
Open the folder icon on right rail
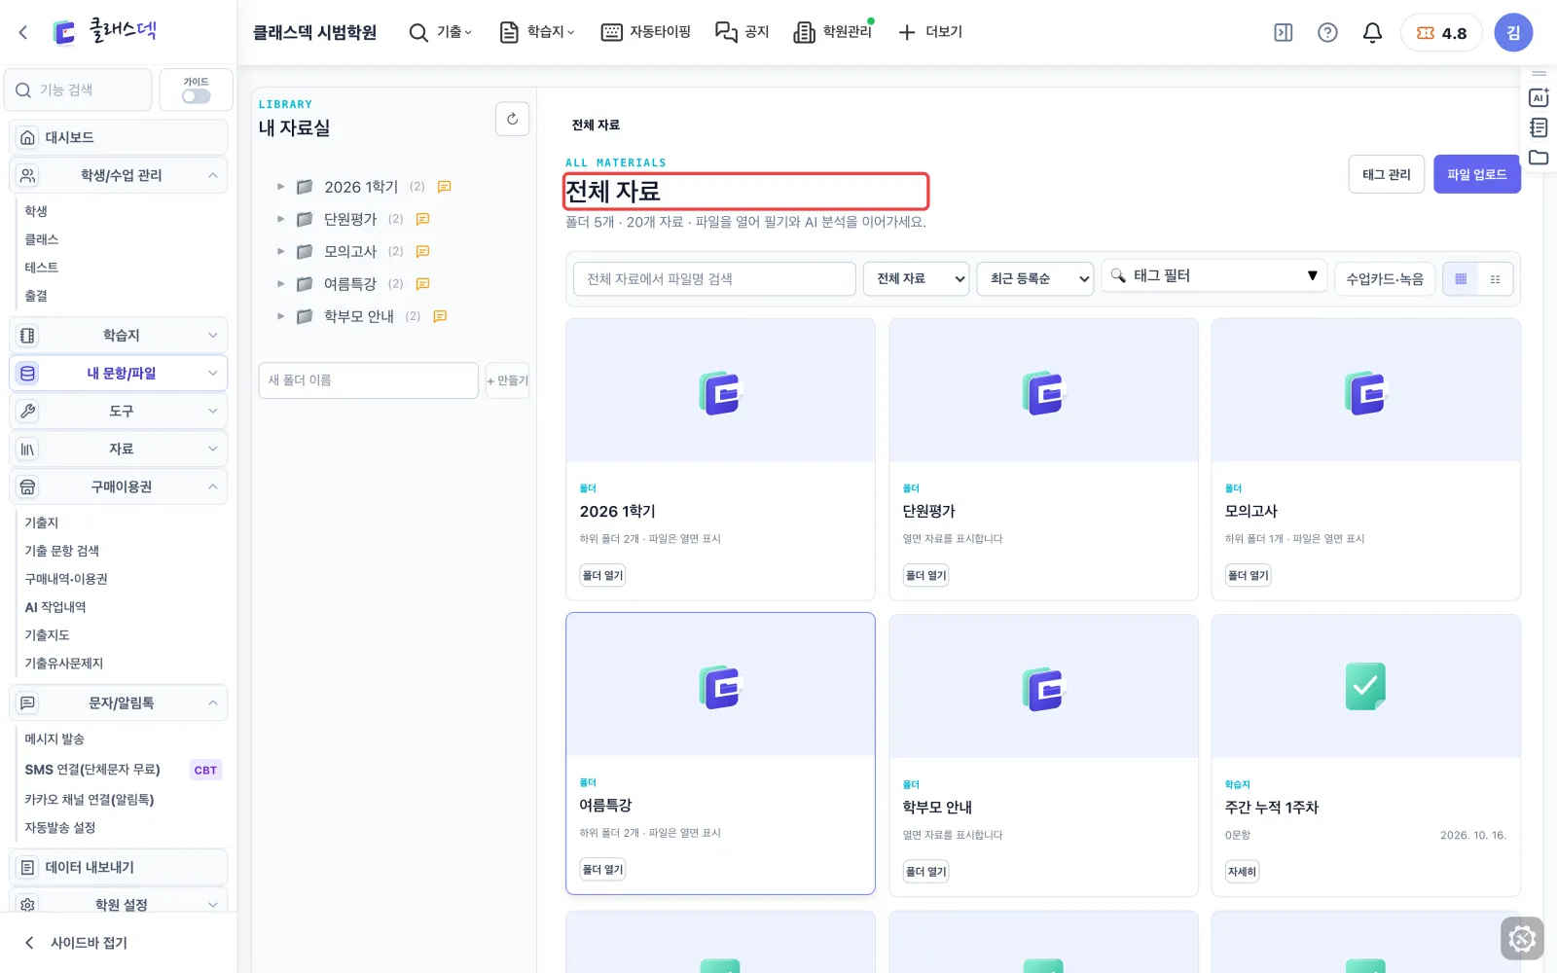[x=1539, y=158]
